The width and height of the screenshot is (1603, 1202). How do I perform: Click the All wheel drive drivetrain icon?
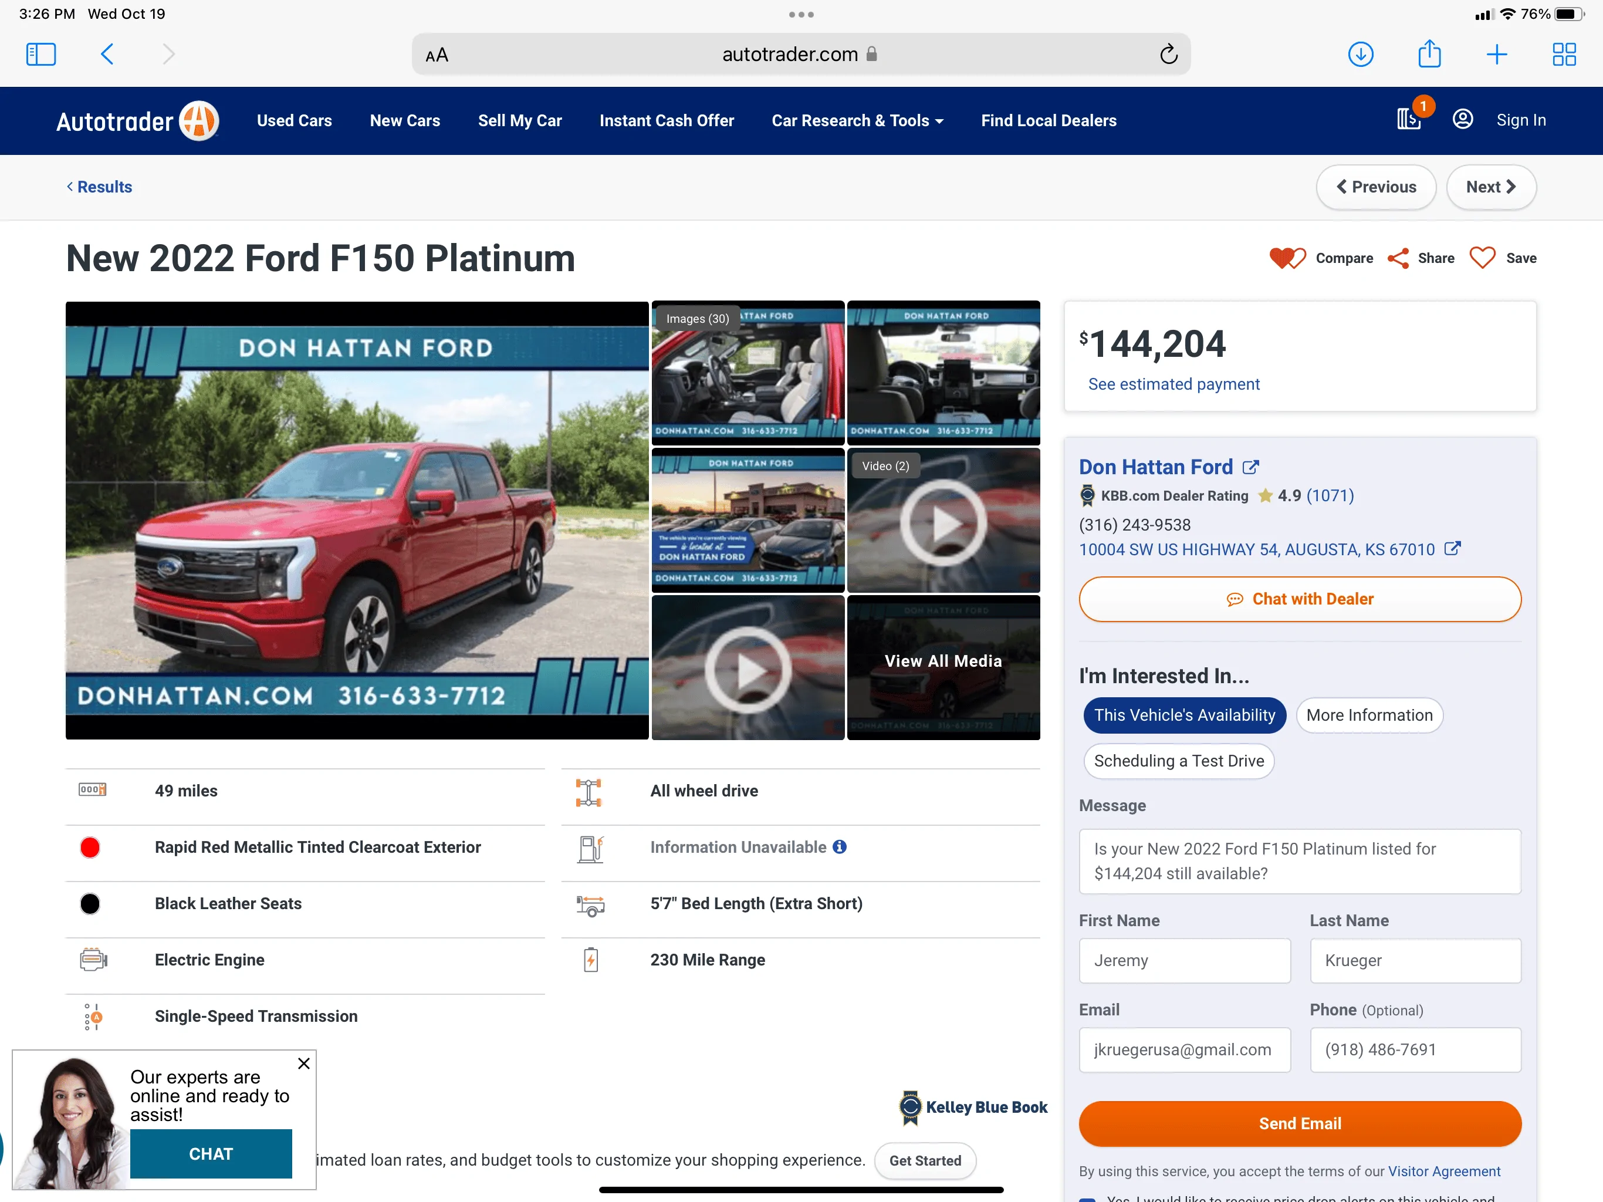tap(589, 792)
